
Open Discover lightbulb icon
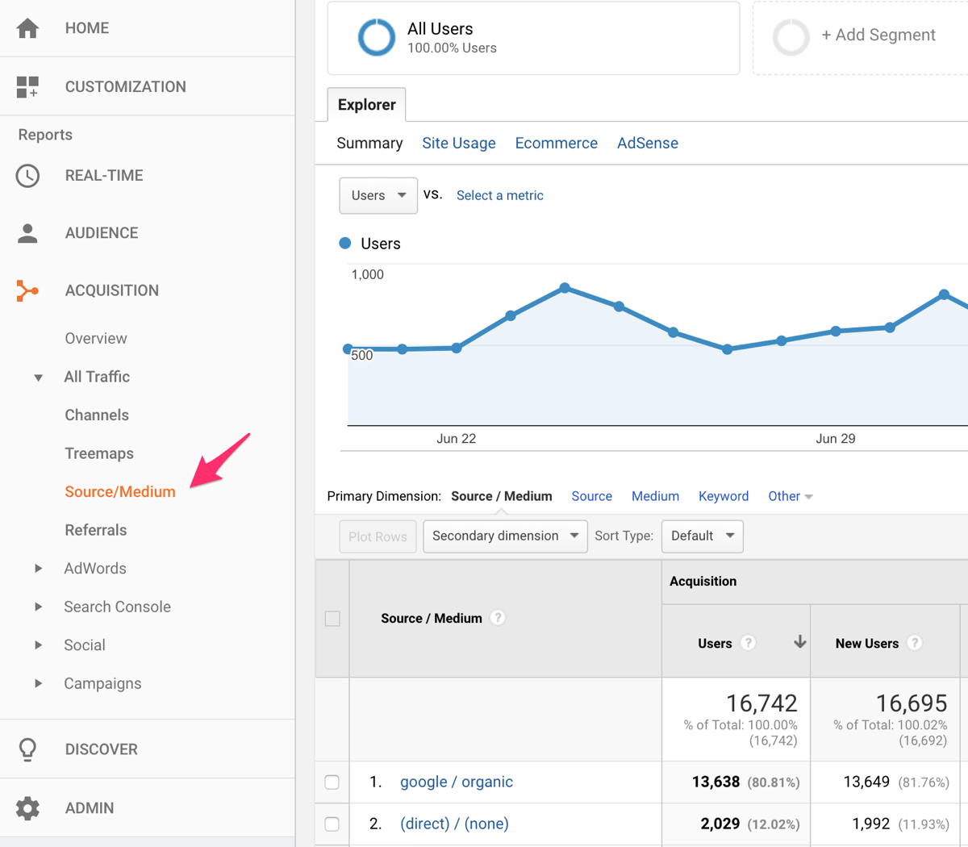(27, 749)
